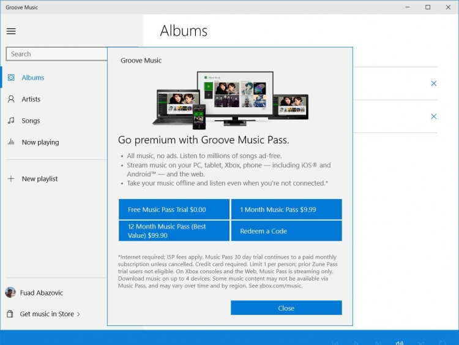Click the Songs music note icon
This screenshot has width=459, height=345.
click(11, 121)
